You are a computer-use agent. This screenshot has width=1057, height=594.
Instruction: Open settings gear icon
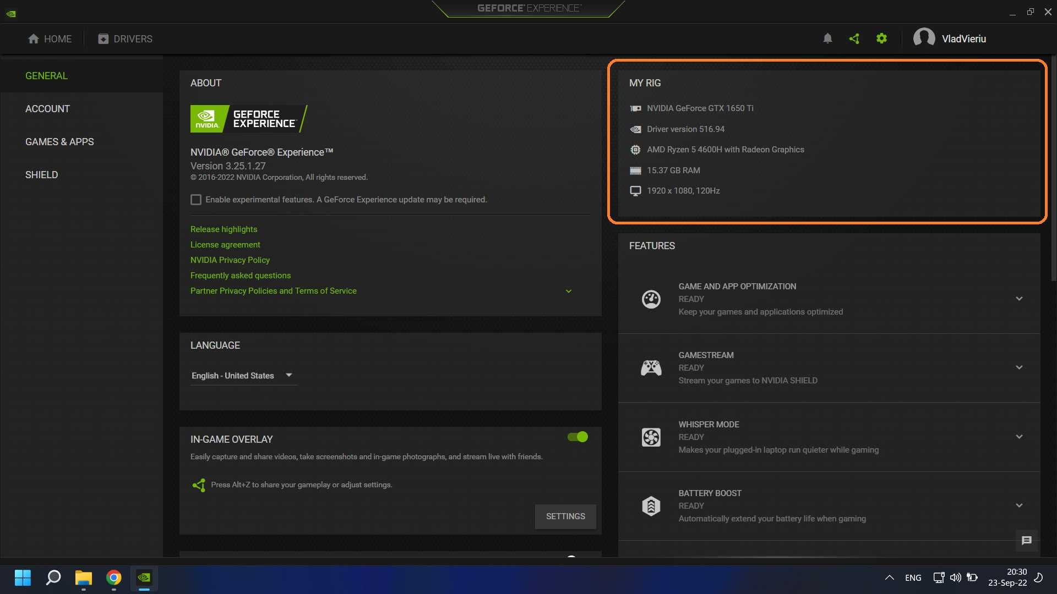coord(881,38)
